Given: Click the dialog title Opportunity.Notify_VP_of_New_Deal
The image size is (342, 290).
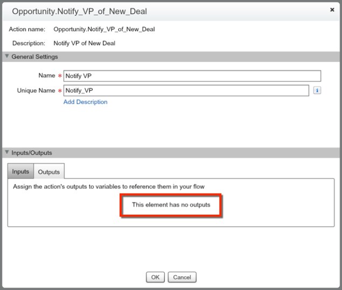Looking at the screenshot, I should pos(79,11).
